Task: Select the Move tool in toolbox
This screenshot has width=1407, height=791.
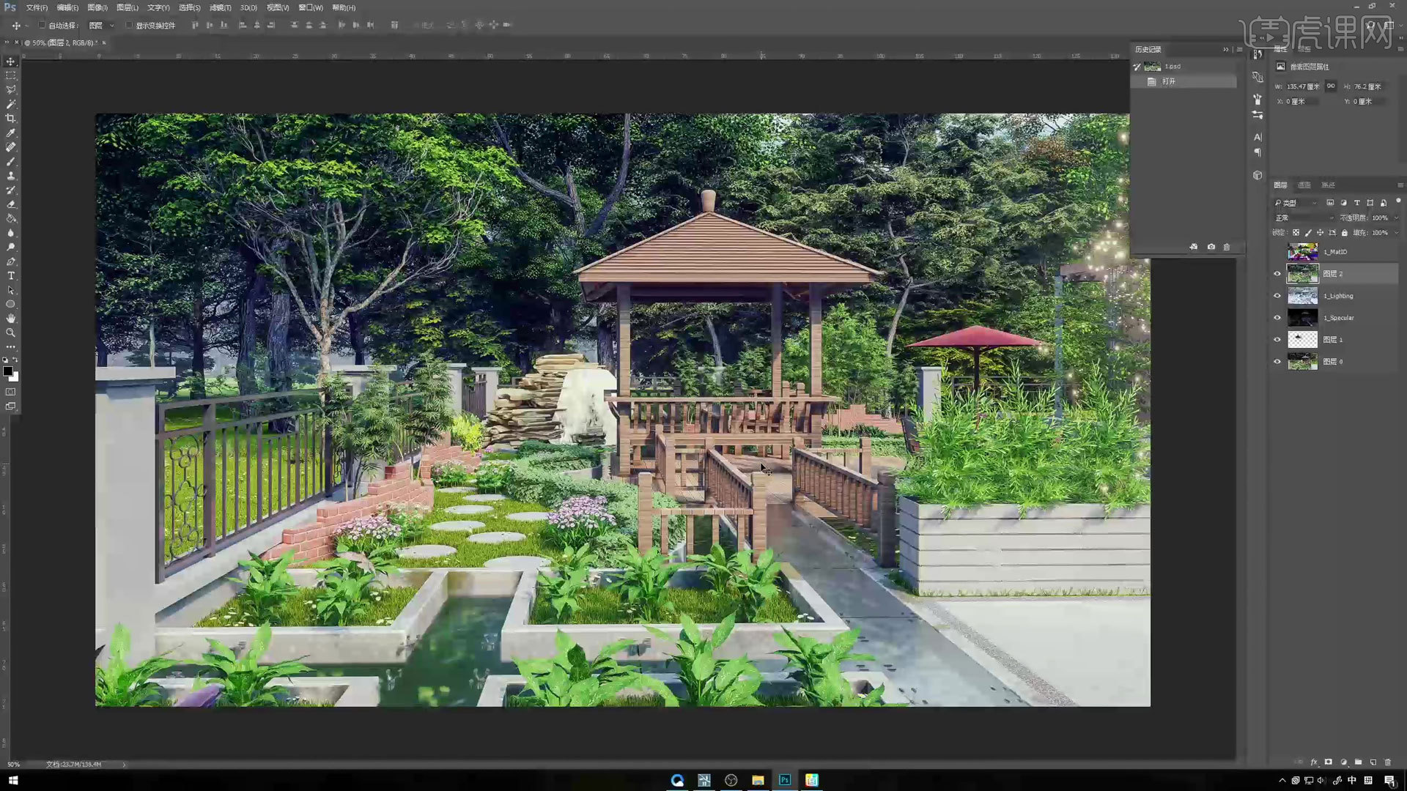Action: point(10,62)
